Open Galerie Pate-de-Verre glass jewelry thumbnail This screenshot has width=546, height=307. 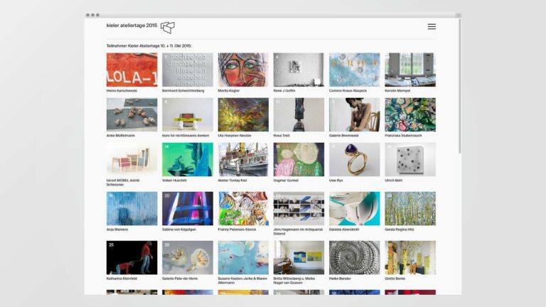coord(188,257)
